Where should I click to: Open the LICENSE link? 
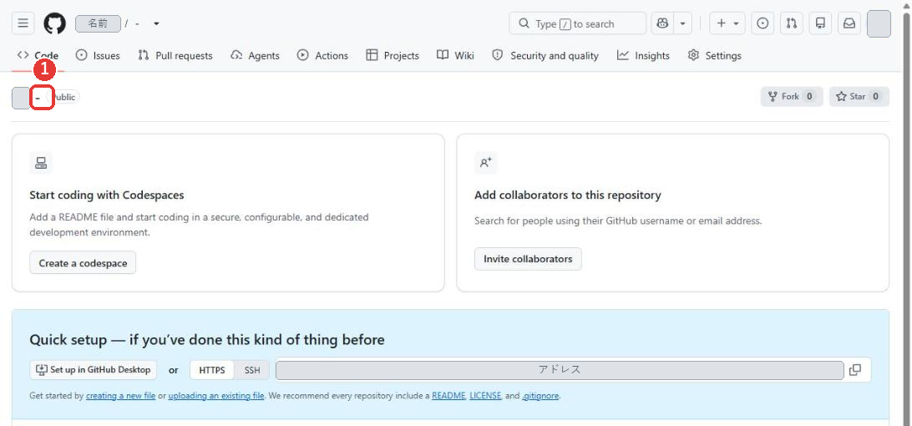485,396
